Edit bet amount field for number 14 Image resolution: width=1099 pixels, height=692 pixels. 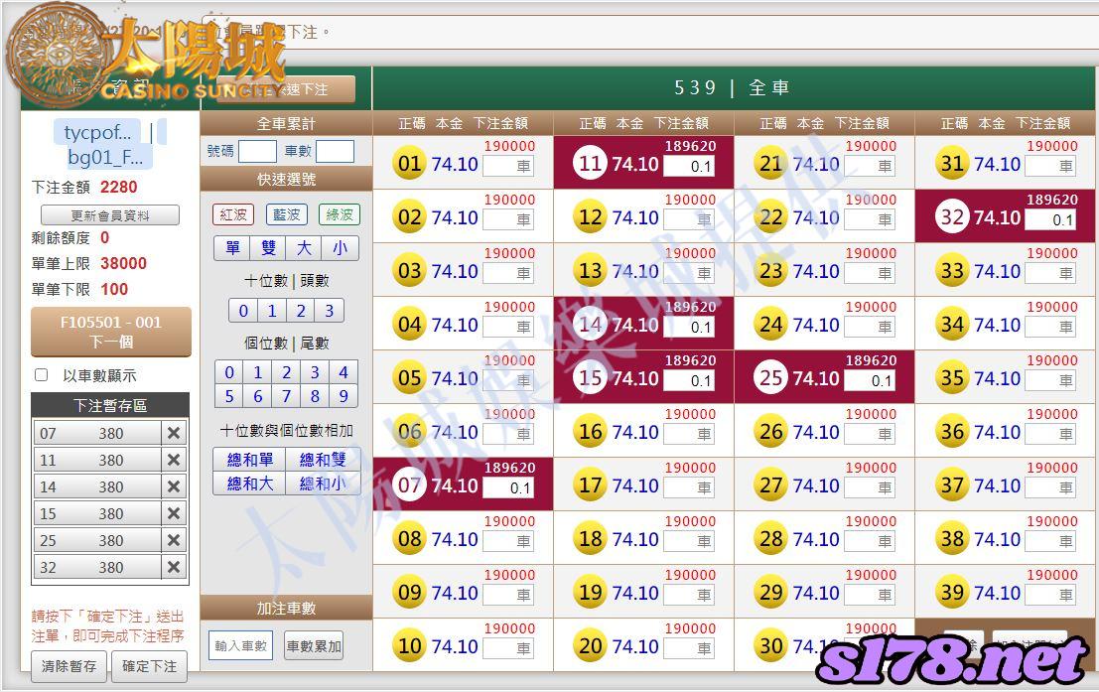(689, 328)
